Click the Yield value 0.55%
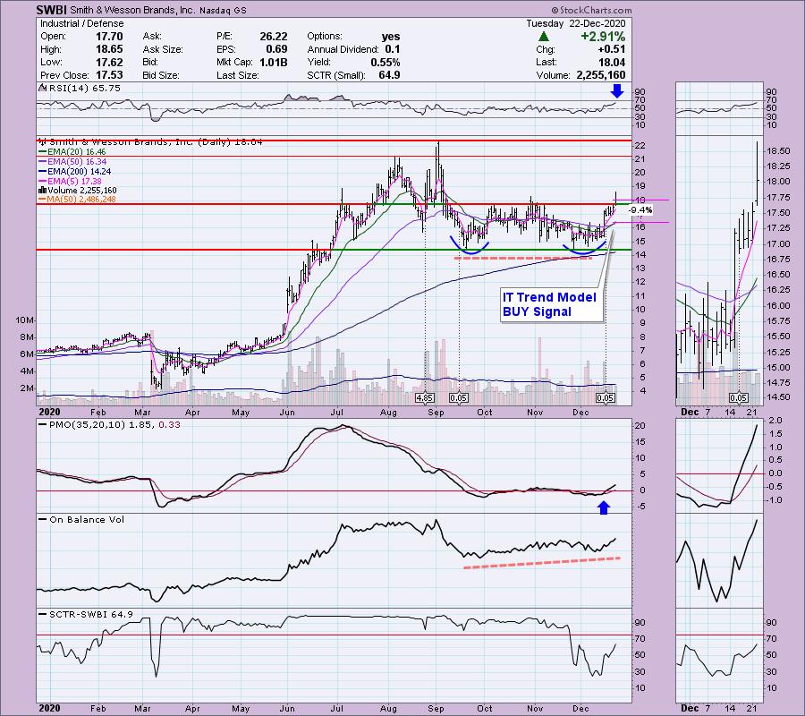This screenshot has width=805, height=716. [385, 62]
